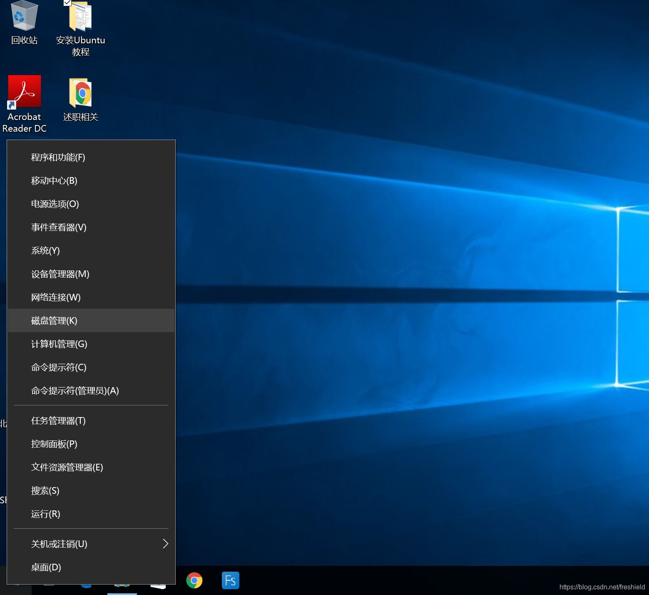Viewport: 649px width, 595px height.
Task: Launch 事件查看器(V)
Action: click(91, 227)
